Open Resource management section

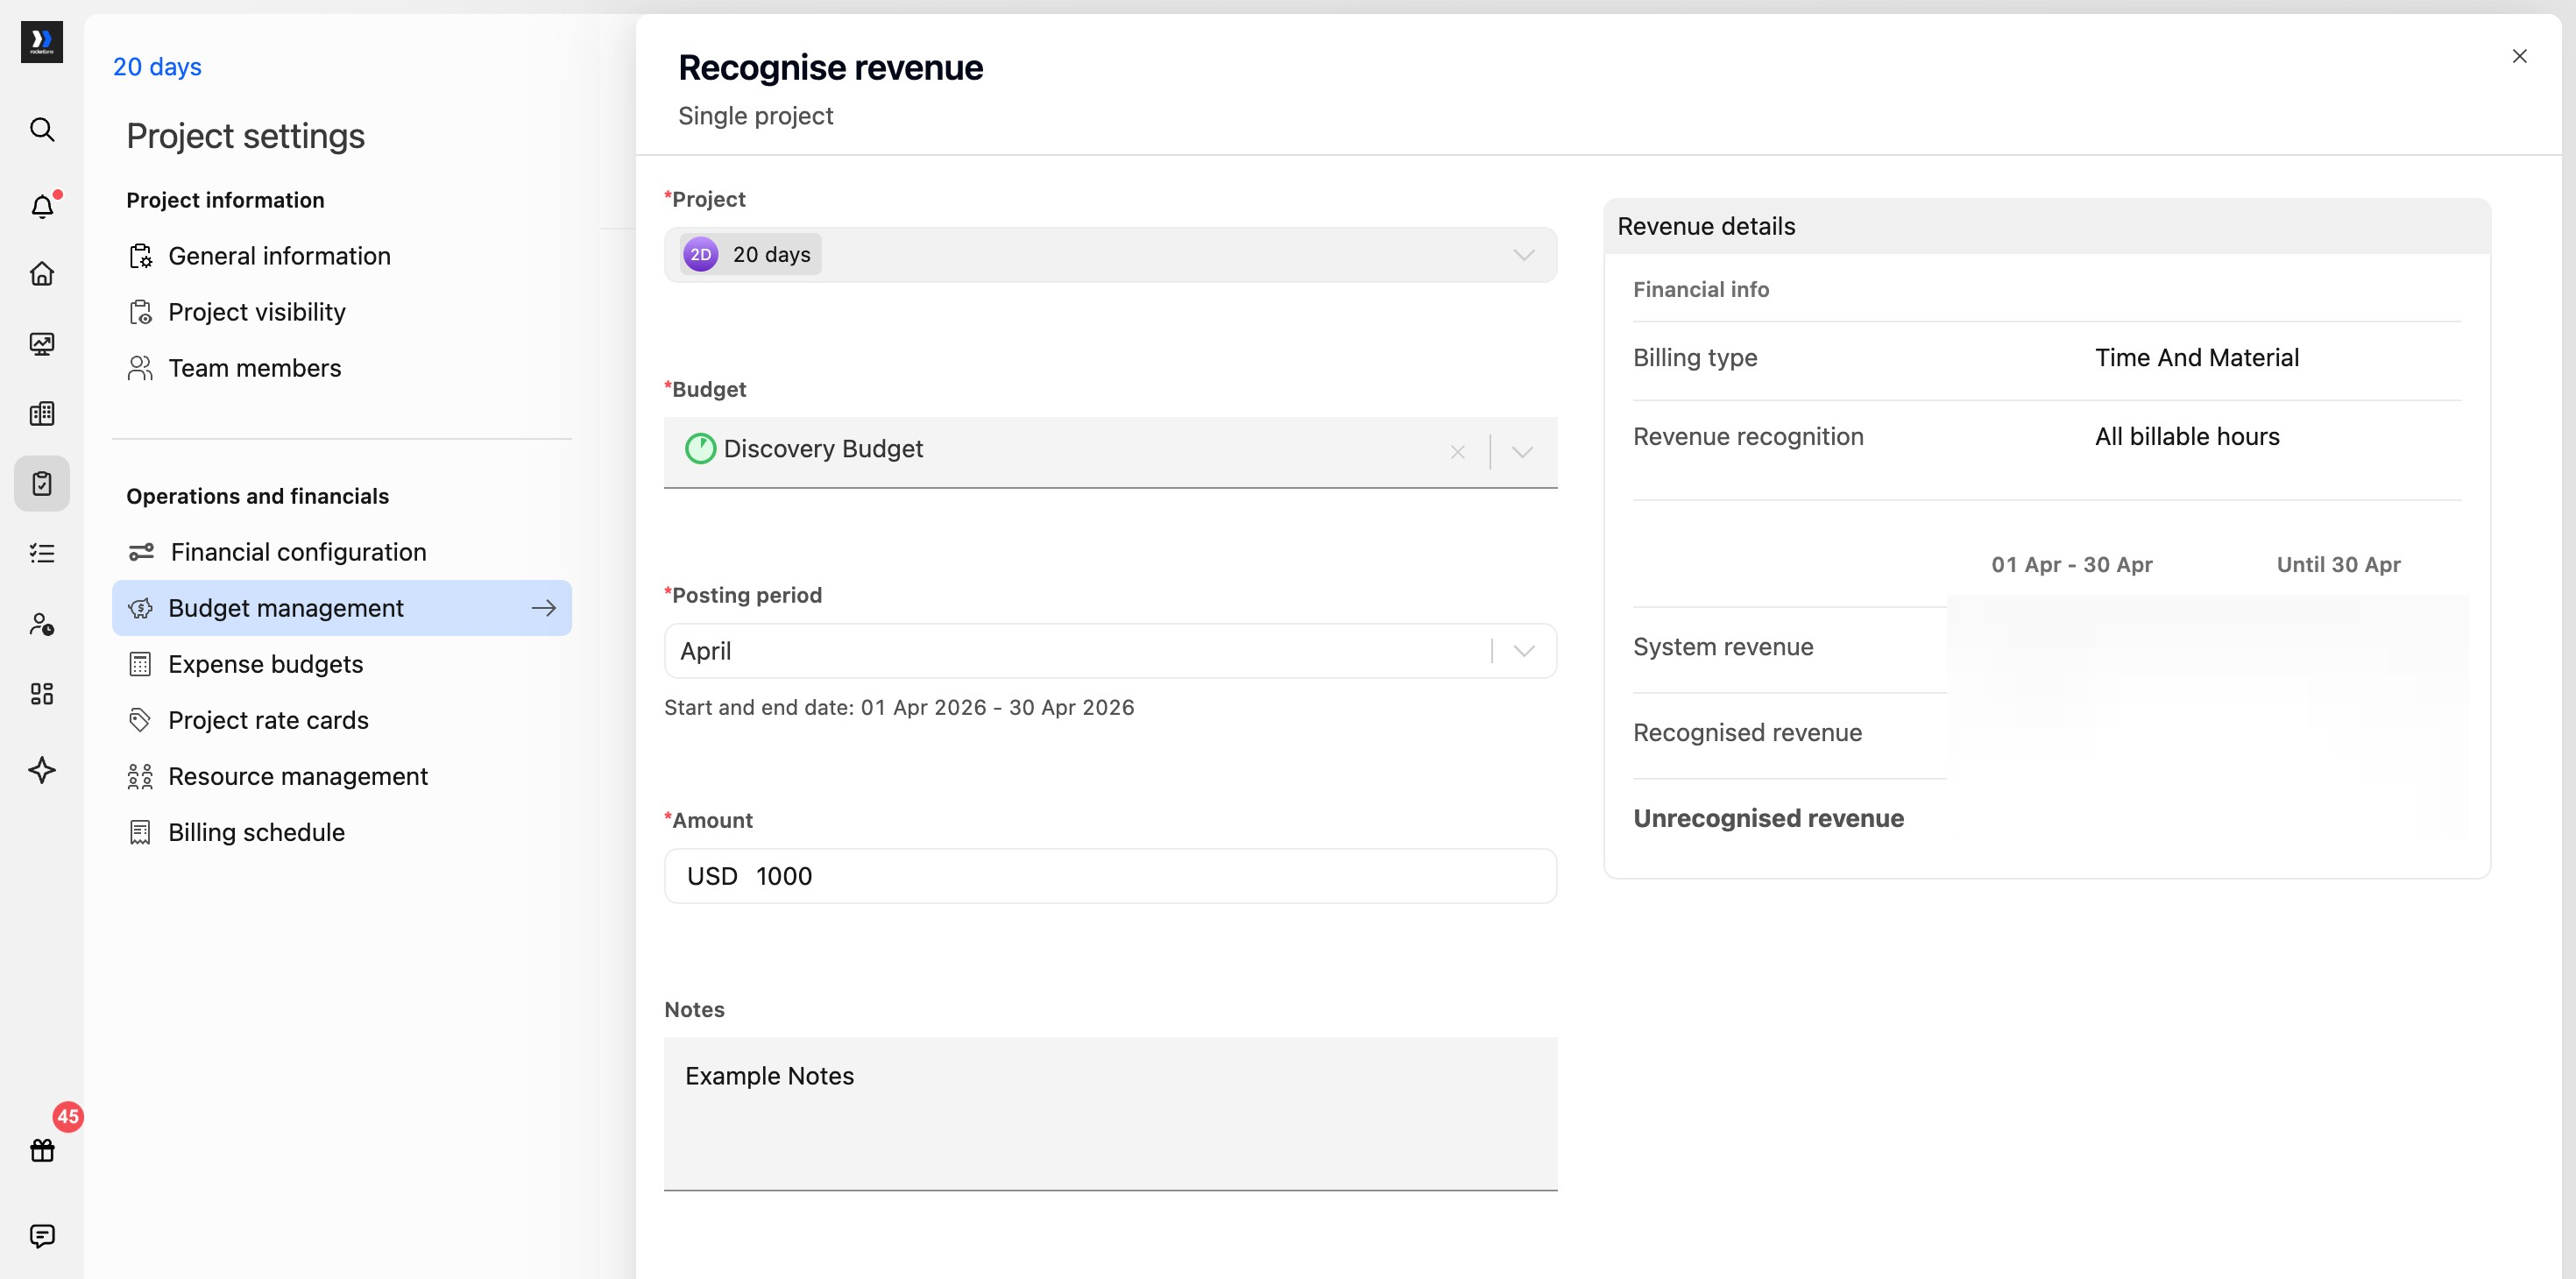[342, 776]
